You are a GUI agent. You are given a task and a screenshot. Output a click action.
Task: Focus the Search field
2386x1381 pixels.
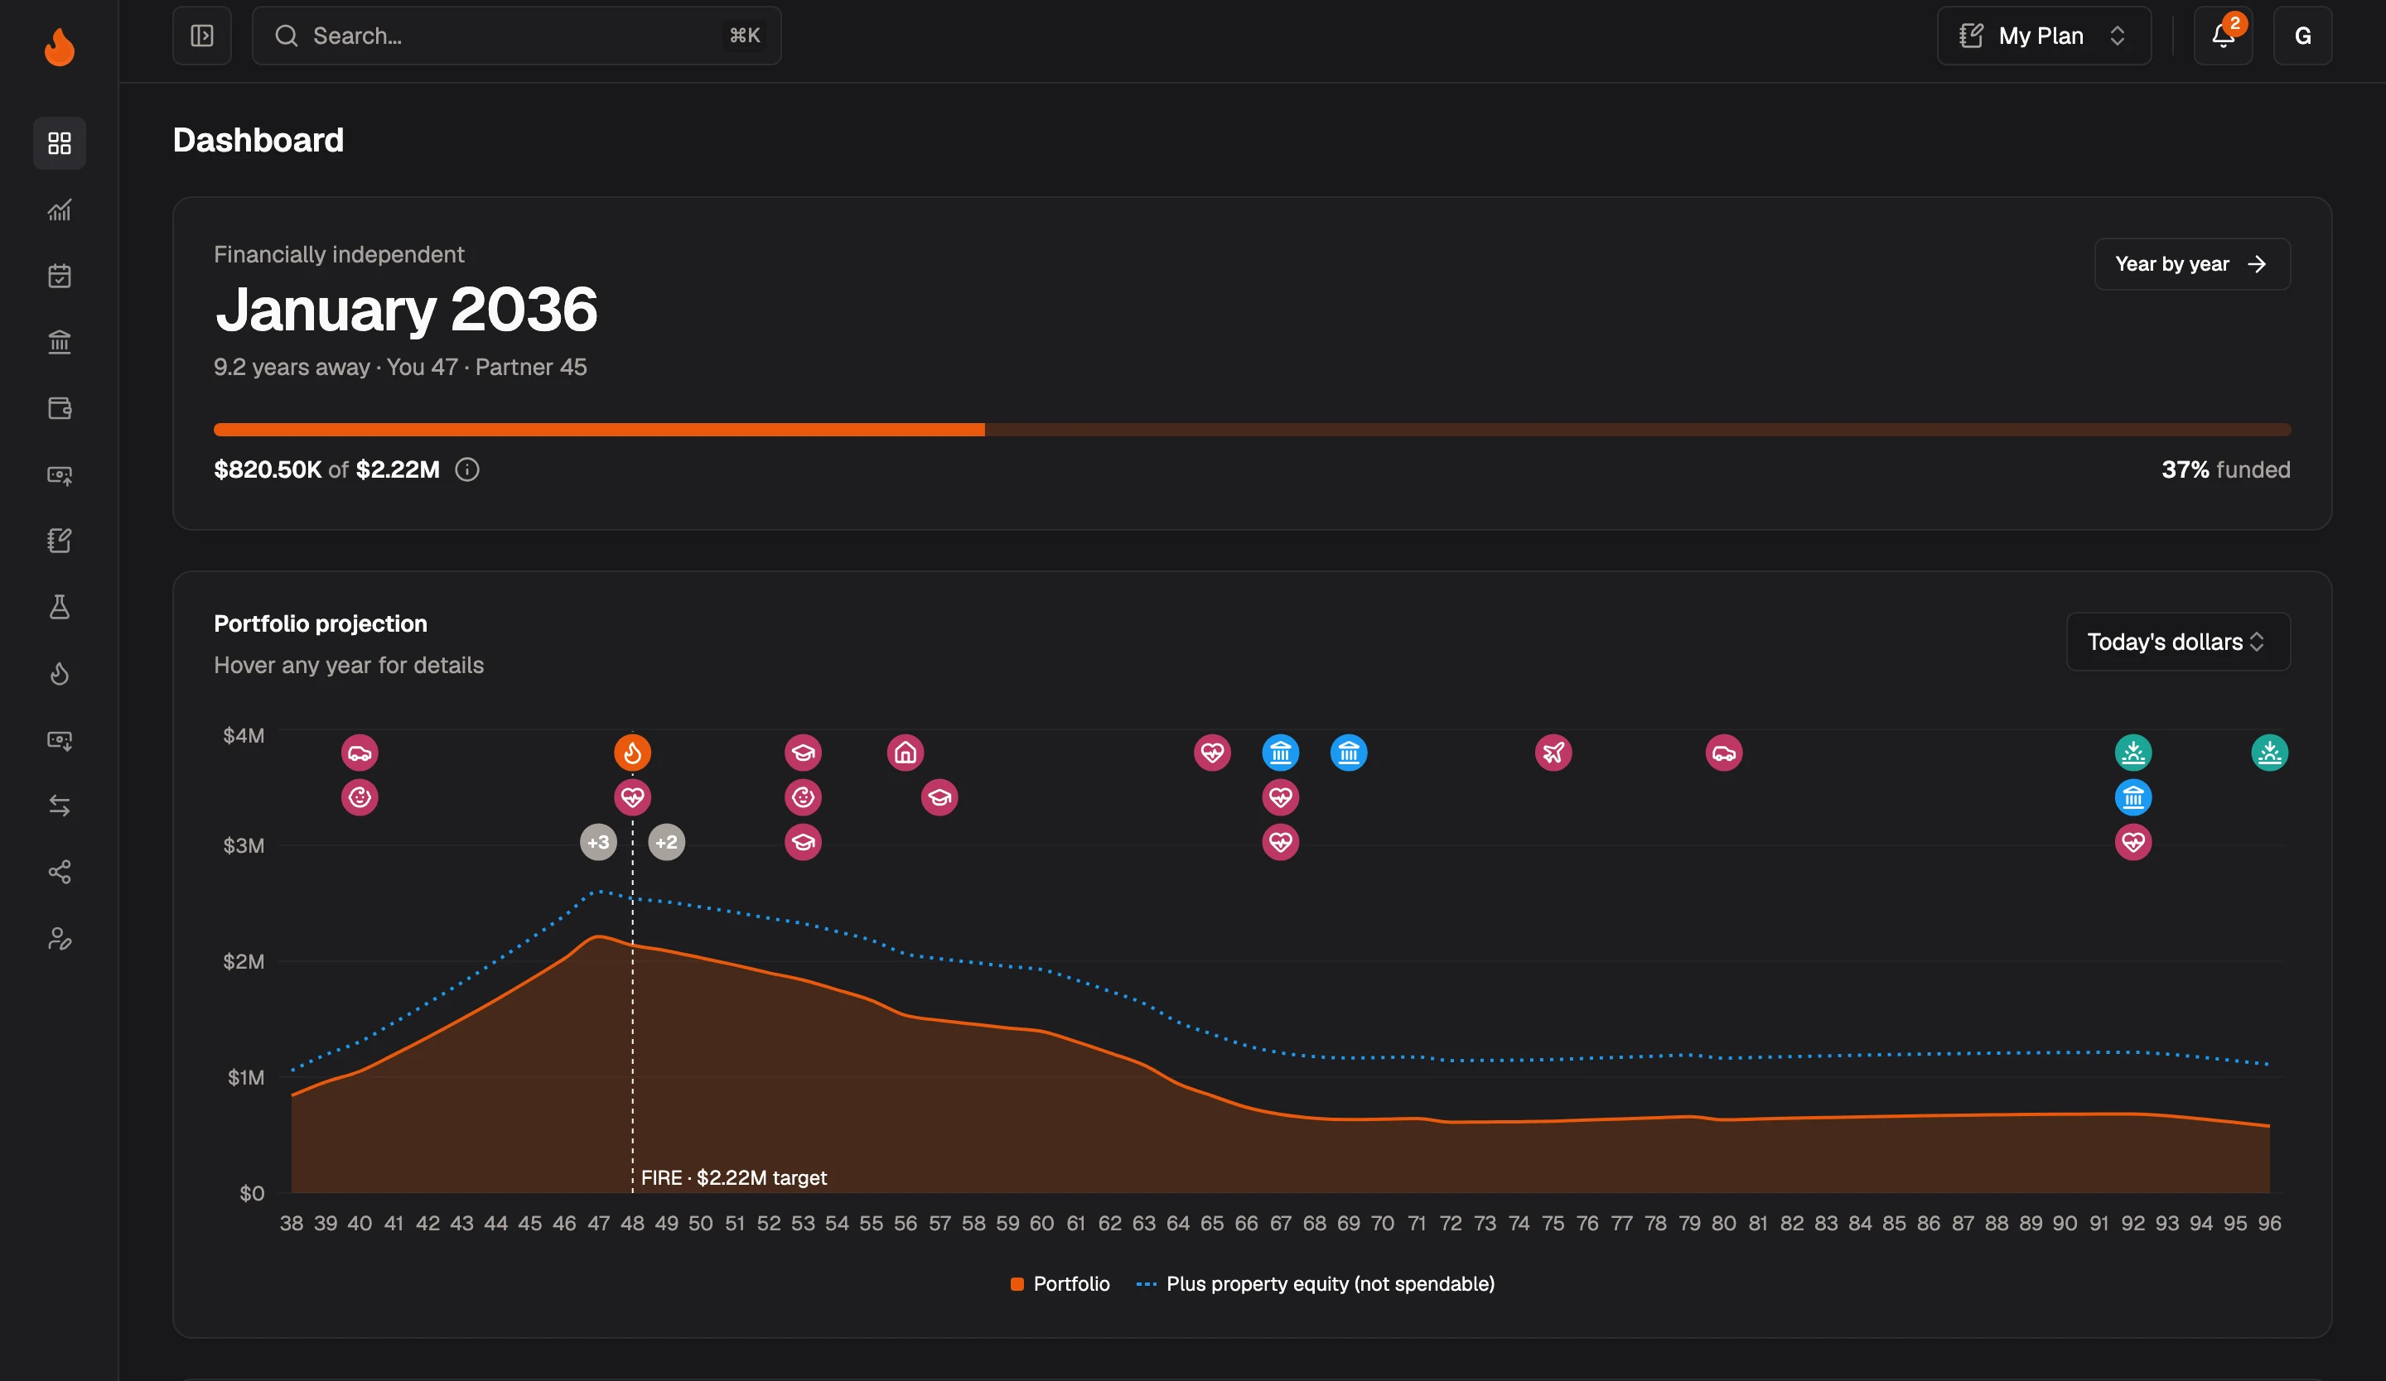click(x=516, y=36)
